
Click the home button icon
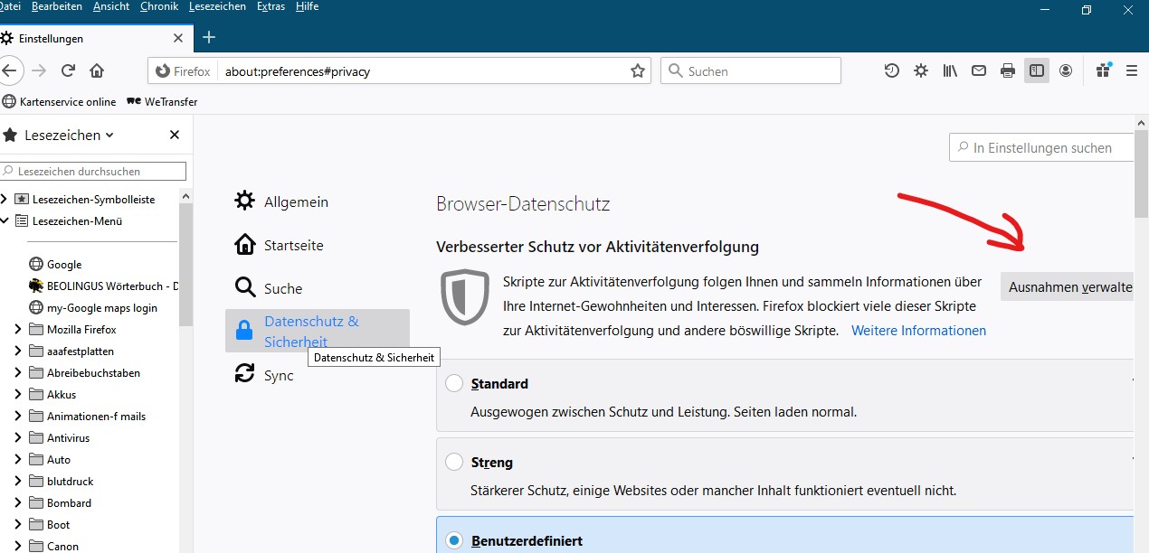tap(97, 70)
